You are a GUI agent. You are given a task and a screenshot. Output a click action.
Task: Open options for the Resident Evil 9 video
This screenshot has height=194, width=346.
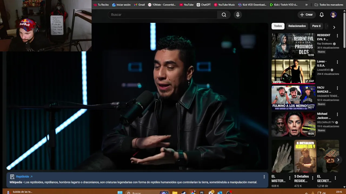click(x=337, y=36)
